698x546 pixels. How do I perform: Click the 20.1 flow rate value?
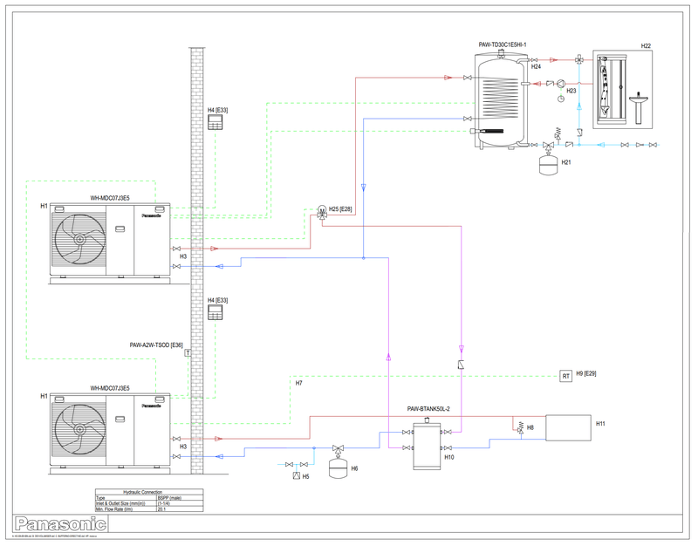(x=180, y=508)
